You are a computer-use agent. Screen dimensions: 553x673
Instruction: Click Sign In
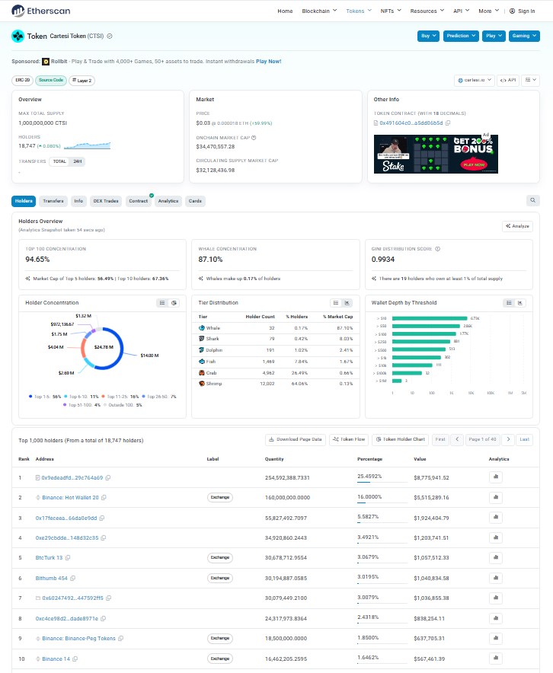pyautogui.click(x=522, y=11)
